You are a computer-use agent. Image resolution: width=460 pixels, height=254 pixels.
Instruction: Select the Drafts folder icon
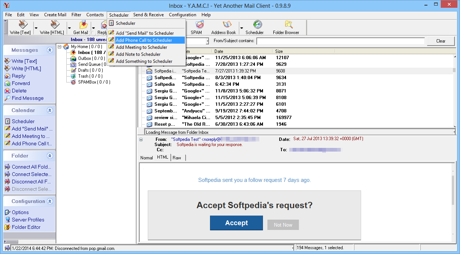pos(74,70)
